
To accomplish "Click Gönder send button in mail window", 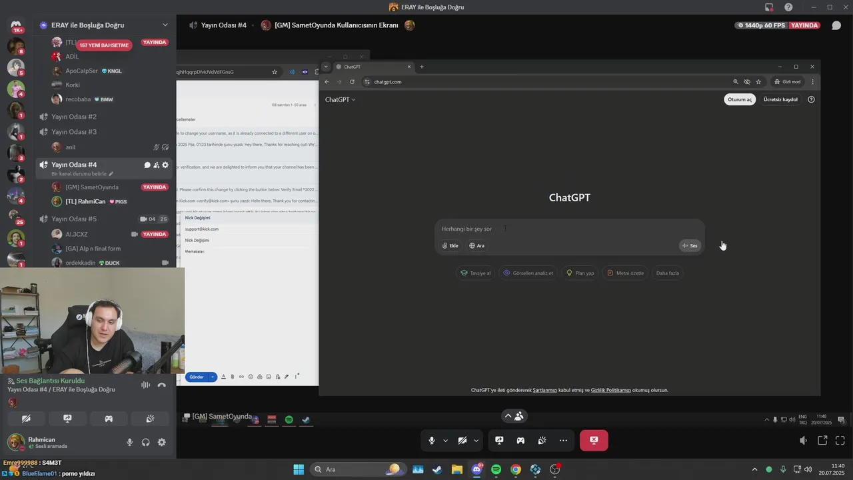I will 197,377.
